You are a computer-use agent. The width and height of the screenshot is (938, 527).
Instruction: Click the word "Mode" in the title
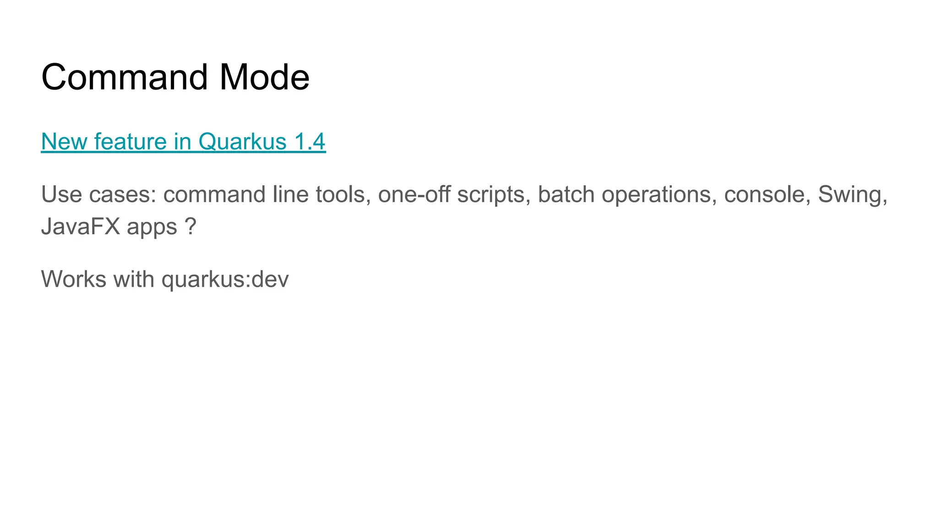click(264, 77)
